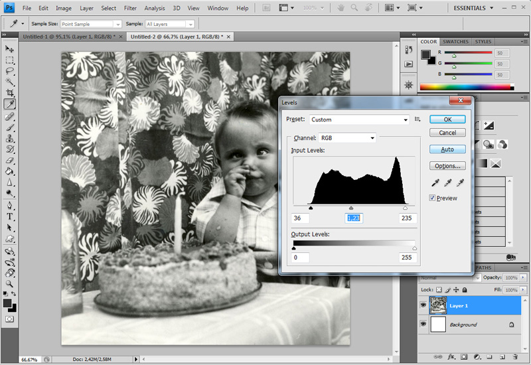Screen dimensions: 531x365
Task: Click the white point eyedropper in Levels
Action: 459,183
